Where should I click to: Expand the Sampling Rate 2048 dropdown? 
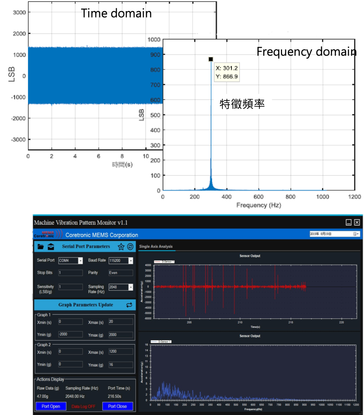pos(131,287)
